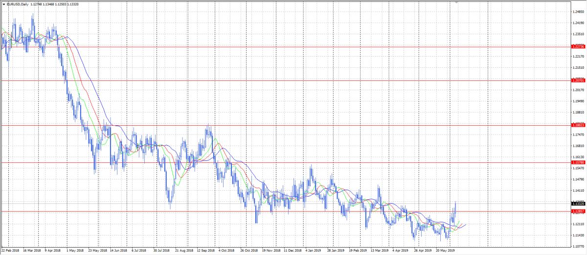Screen dimensions: 587x255
Task: Click the 20 May 2019 date label
Action: pyautogui.click(x=444, y=251)
